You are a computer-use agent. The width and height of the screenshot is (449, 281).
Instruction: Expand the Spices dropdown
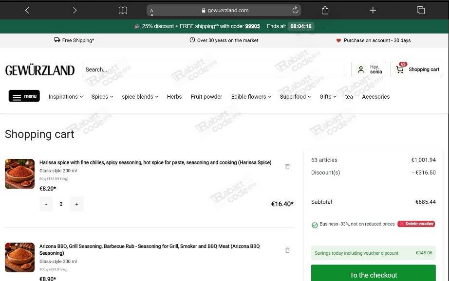(102, 97)
